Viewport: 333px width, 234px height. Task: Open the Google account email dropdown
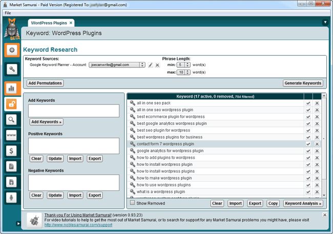[x=117, y=65]
